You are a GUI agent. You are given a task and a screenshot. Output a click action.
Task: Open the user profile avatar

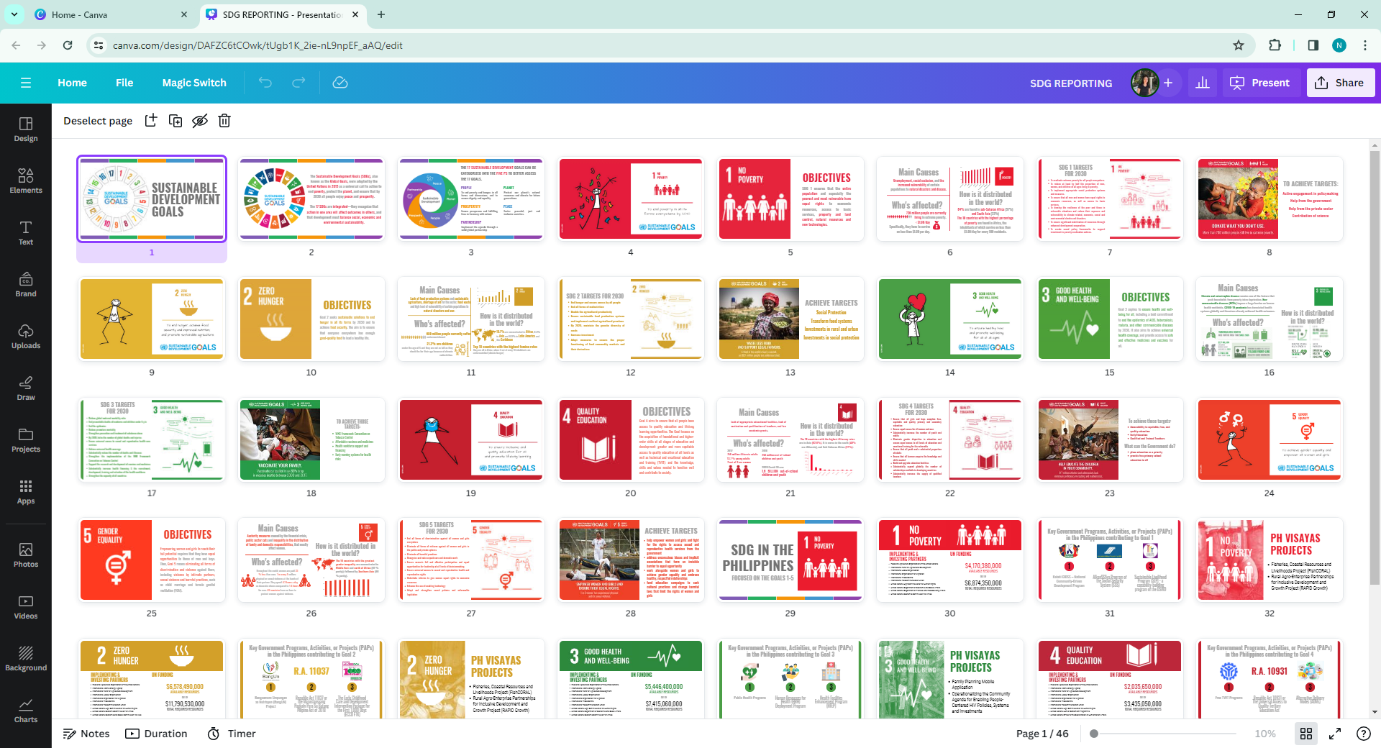pyautogui.click(x=1144, y=83)
